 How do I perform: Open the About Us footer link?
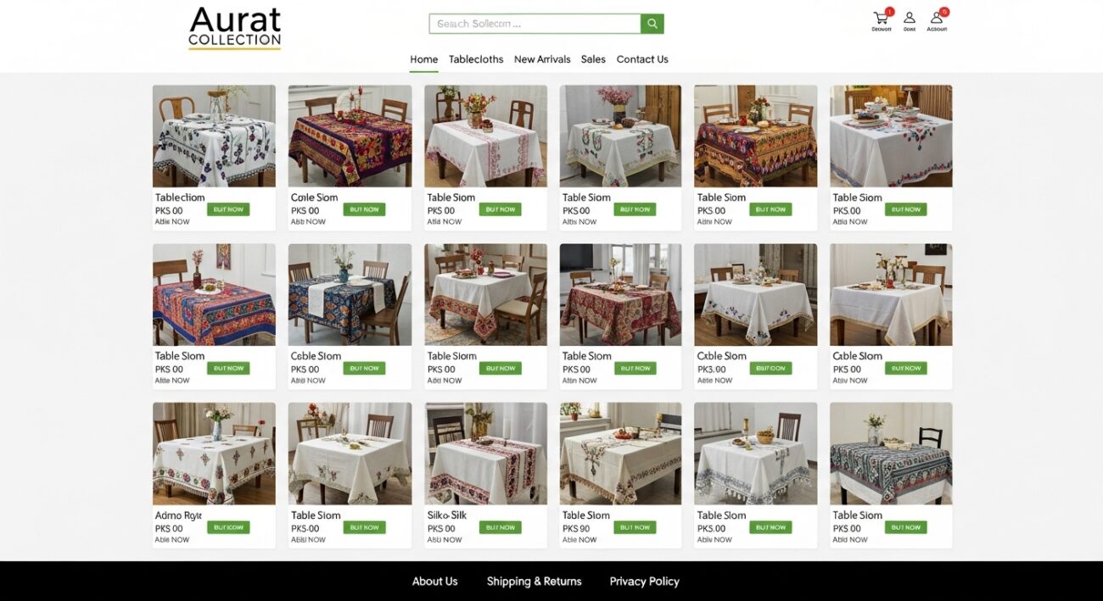[x=434, y=582]
